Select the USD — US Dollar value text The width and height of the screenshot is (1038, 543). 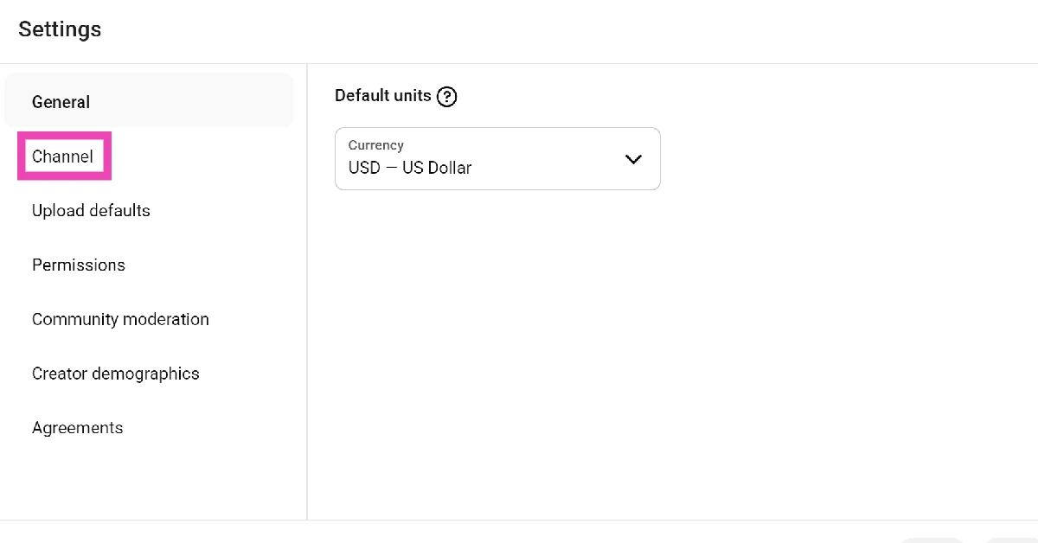410,168
